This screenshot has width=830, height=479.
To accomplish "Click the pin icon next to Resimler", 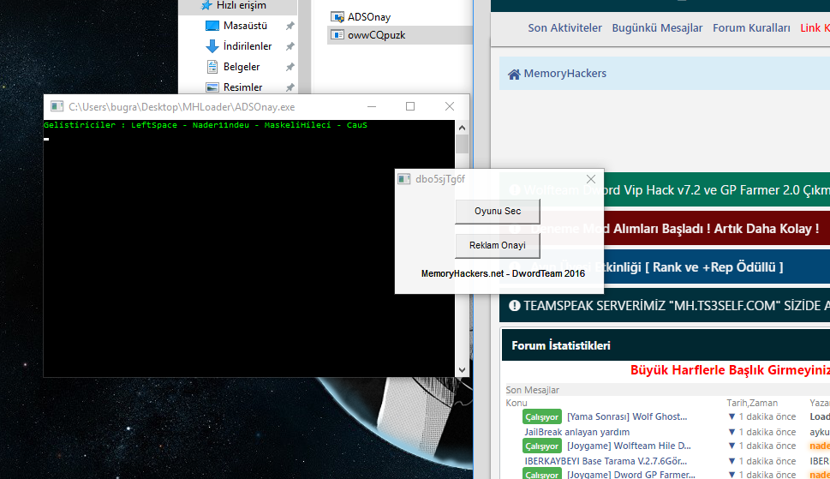I will [290, 87].
